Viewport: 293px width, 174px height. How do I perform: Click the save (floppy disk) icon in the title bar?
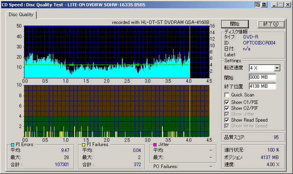click(x=264, y=5)
